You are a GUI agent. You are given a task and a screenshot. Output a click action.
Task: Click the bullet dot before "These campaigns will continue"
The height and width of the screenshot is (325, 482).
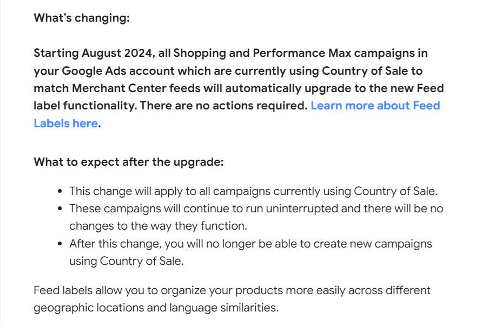point(60,209)
